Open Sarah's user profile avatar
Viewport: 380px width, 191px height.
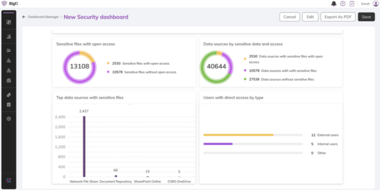click(376, 4)
